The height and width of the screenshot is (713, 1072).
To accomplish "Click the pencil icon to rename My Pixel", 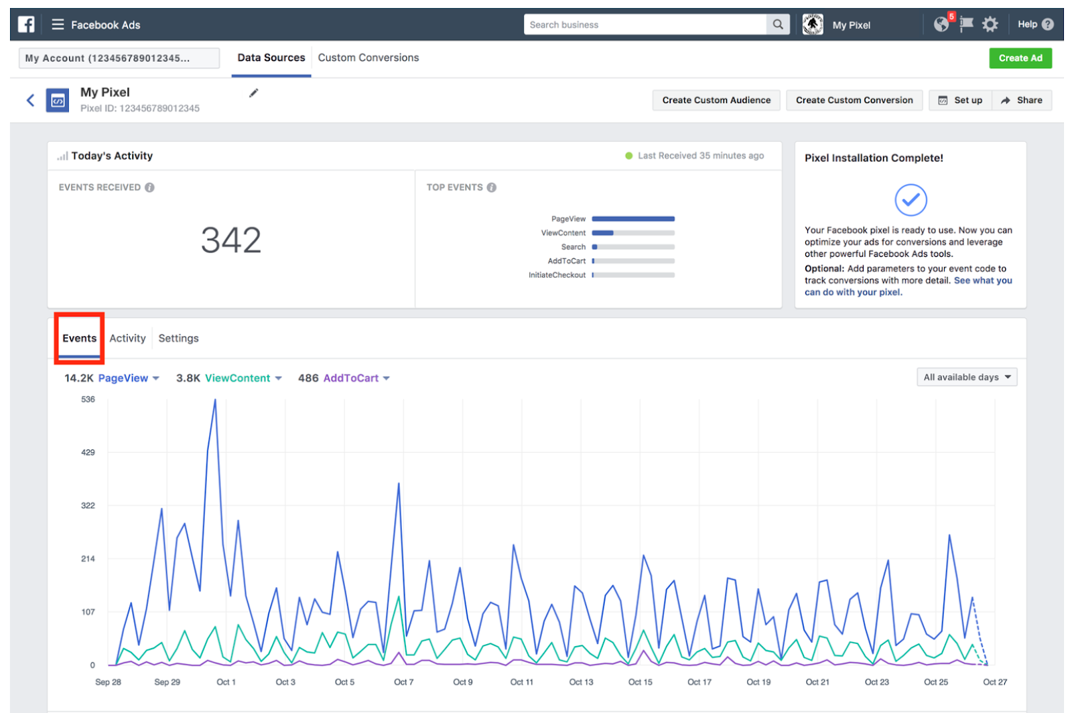I will tap(253, 93).
